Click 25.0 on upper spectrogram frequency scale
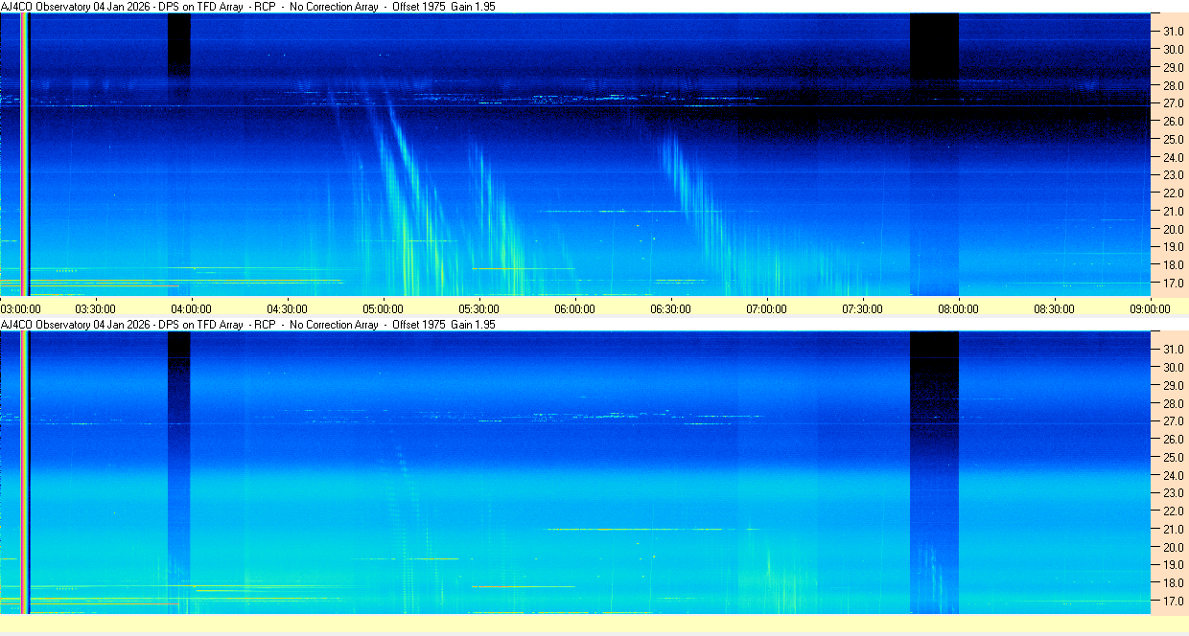The width and height of the screenshot is (1189, 636). [1174, 139]
